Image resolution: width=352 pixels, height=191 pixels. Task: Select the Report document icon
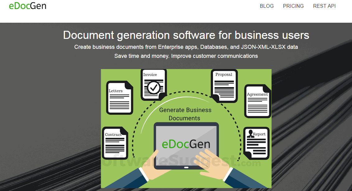[x=257, y=143]
